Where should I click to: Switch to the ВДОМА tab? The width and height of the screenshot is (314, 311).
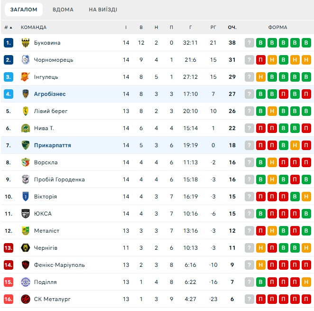point(63,9)
